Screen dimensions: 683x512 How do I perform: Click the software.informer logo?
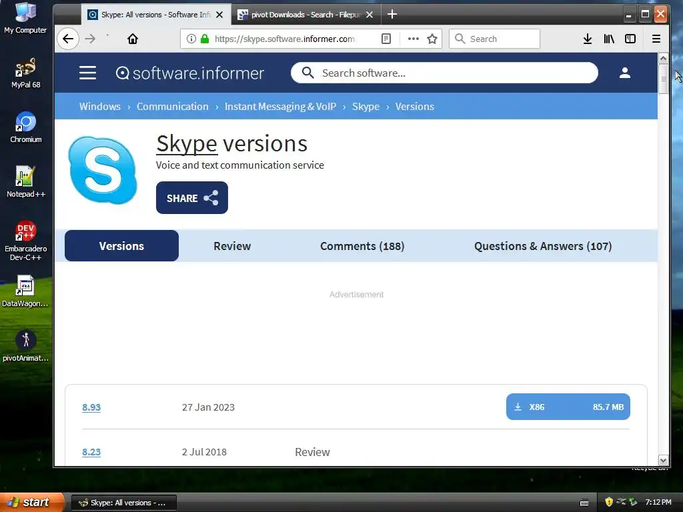click(190, 73)
